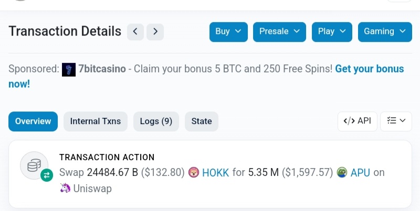
Task: Click the Uniswap unicorn icon
Action: (65, 188)
